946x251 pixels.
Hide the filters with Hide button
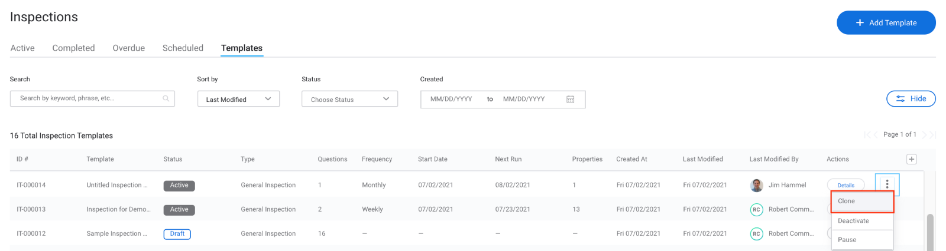(911, 98)
